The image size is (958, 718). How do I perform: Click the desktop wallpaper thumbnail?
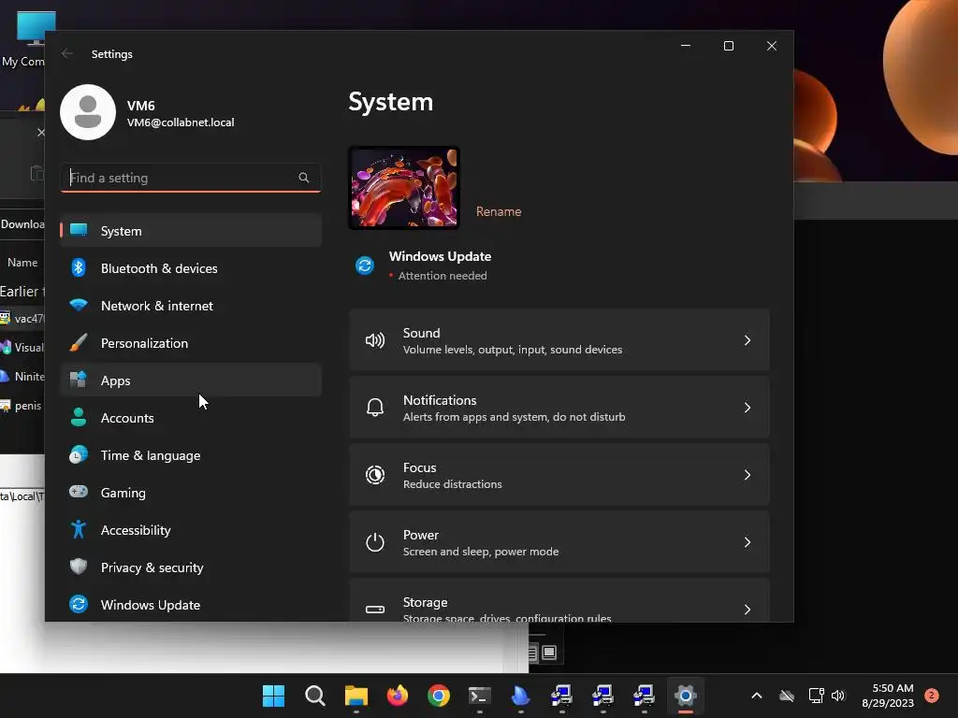pyautogui.click(x=404, y=188)
